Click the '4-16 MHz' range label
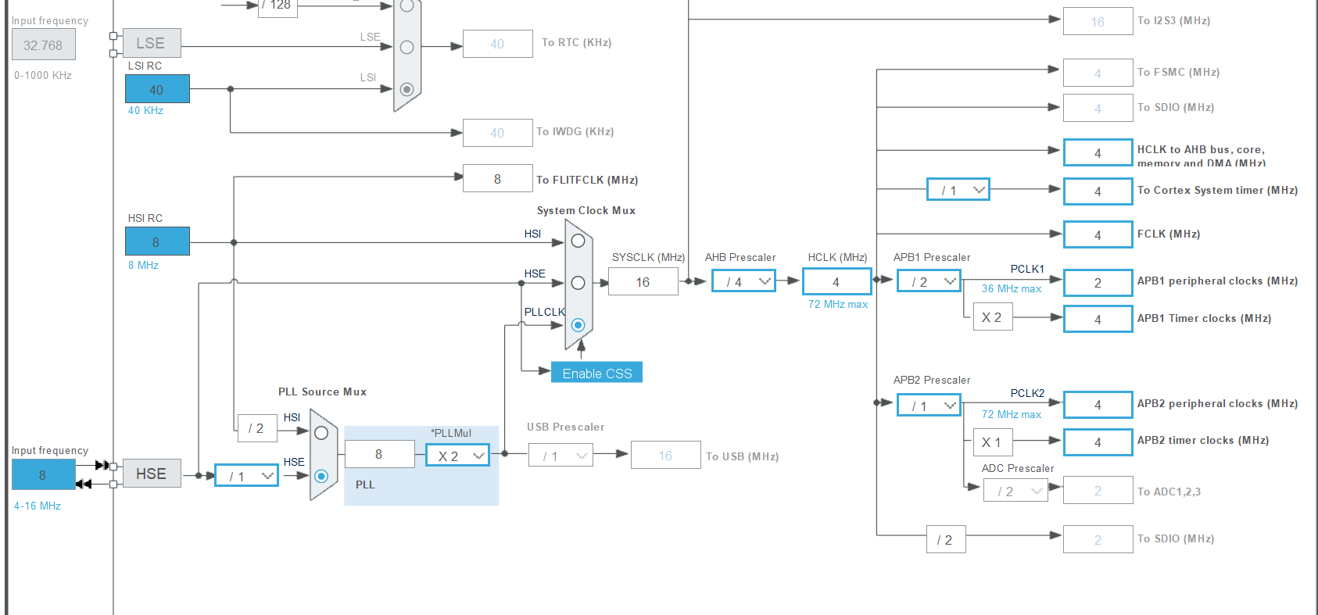This screenshot has width=1318, height=615. pyautogui.click(x=37, y=506)
